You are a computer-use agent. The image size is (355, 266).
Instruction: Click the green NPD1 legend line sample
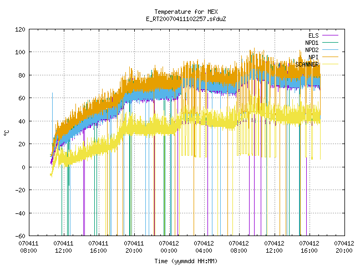[331, 42]
